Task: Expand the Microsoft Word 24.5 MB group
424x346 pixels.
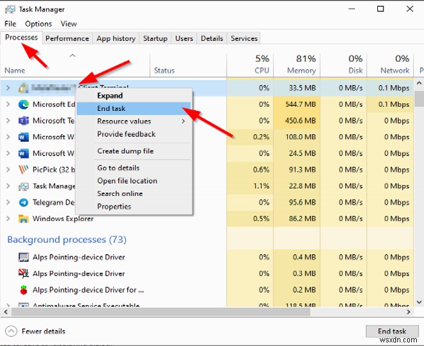Action: tap(8, 153)
